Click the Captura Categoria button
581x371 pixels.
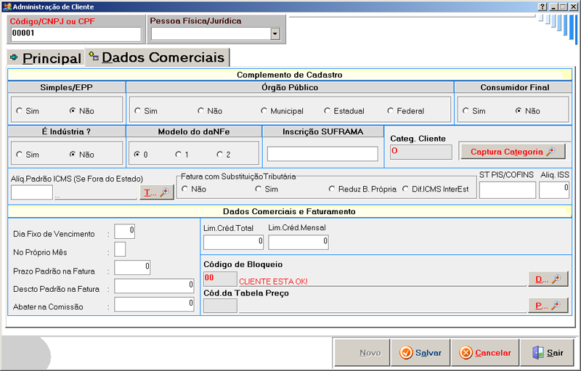[x=513, y=152]
